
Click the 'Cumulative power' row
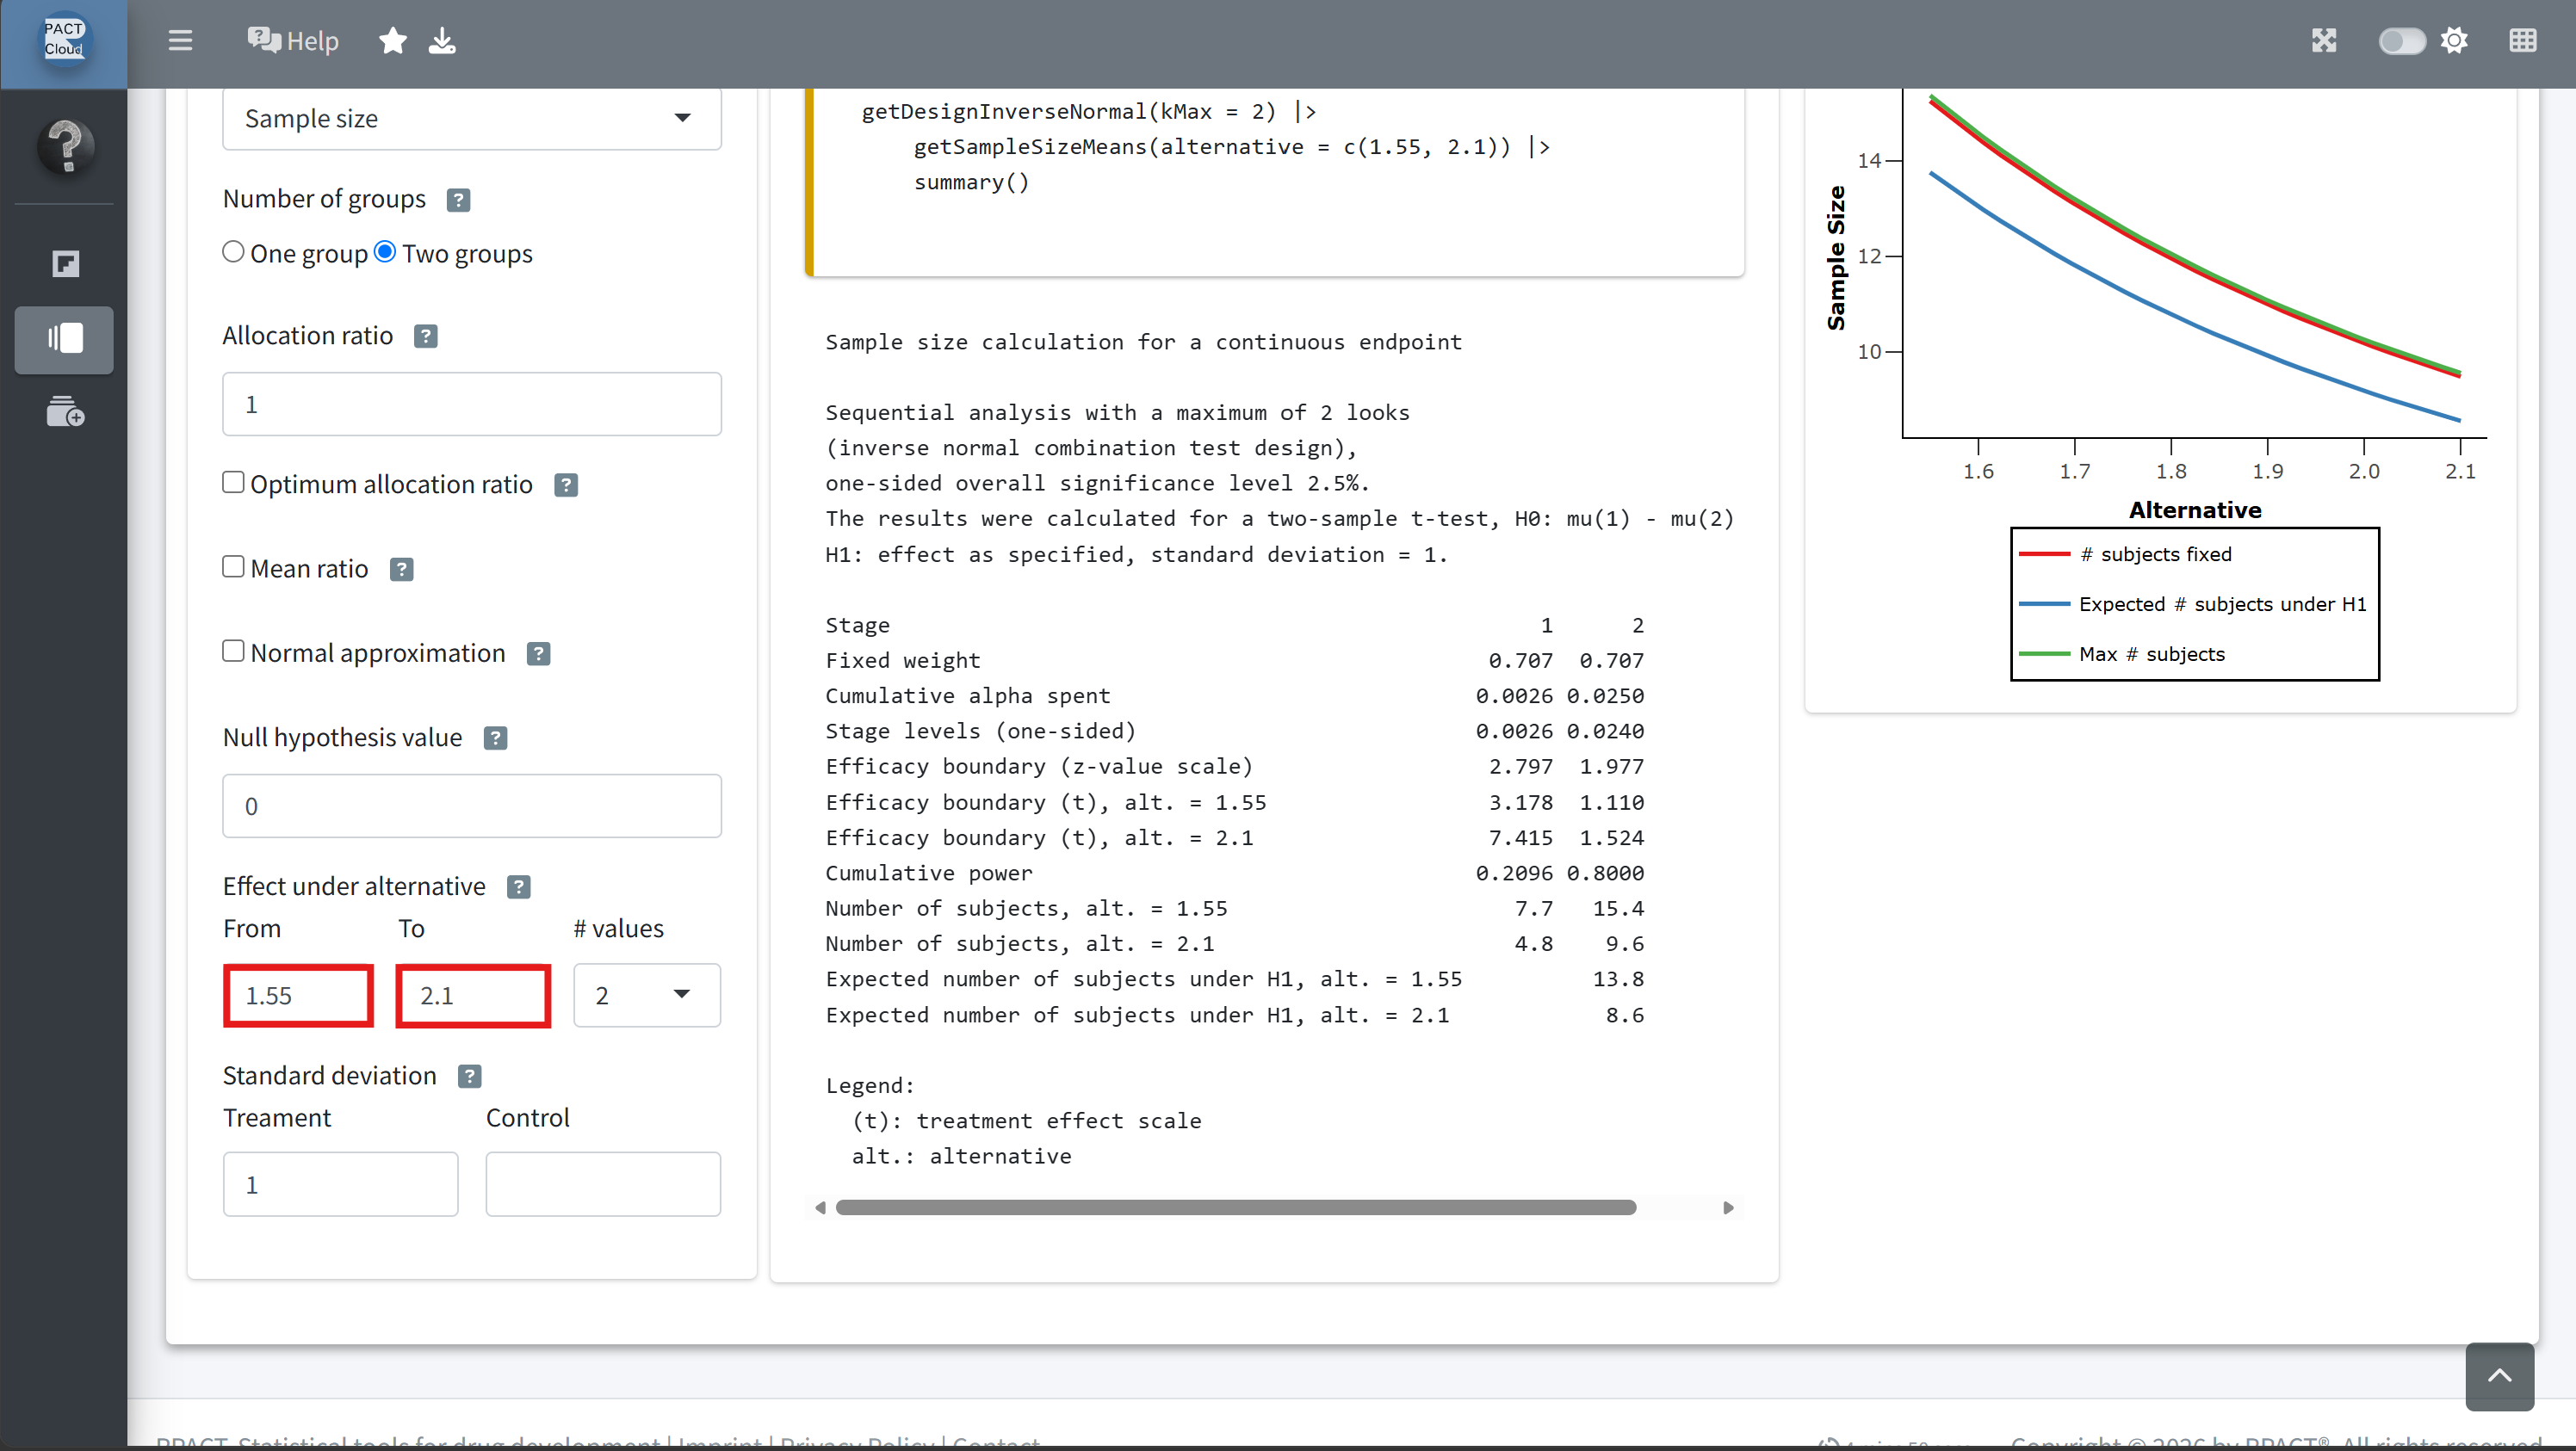click(1235, 873)
